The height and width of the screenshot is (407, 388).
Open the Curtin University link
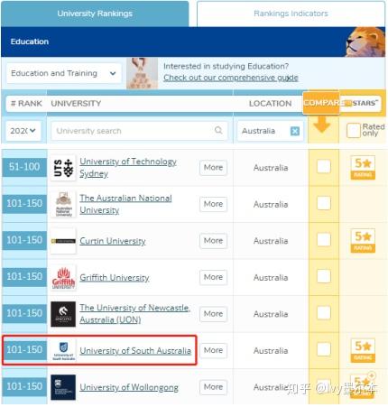pos(113,241)
